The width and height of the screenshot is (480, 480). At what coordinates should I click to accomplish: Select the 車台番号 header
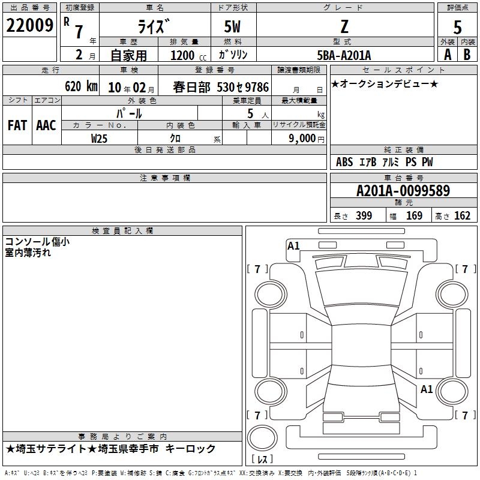403,178
